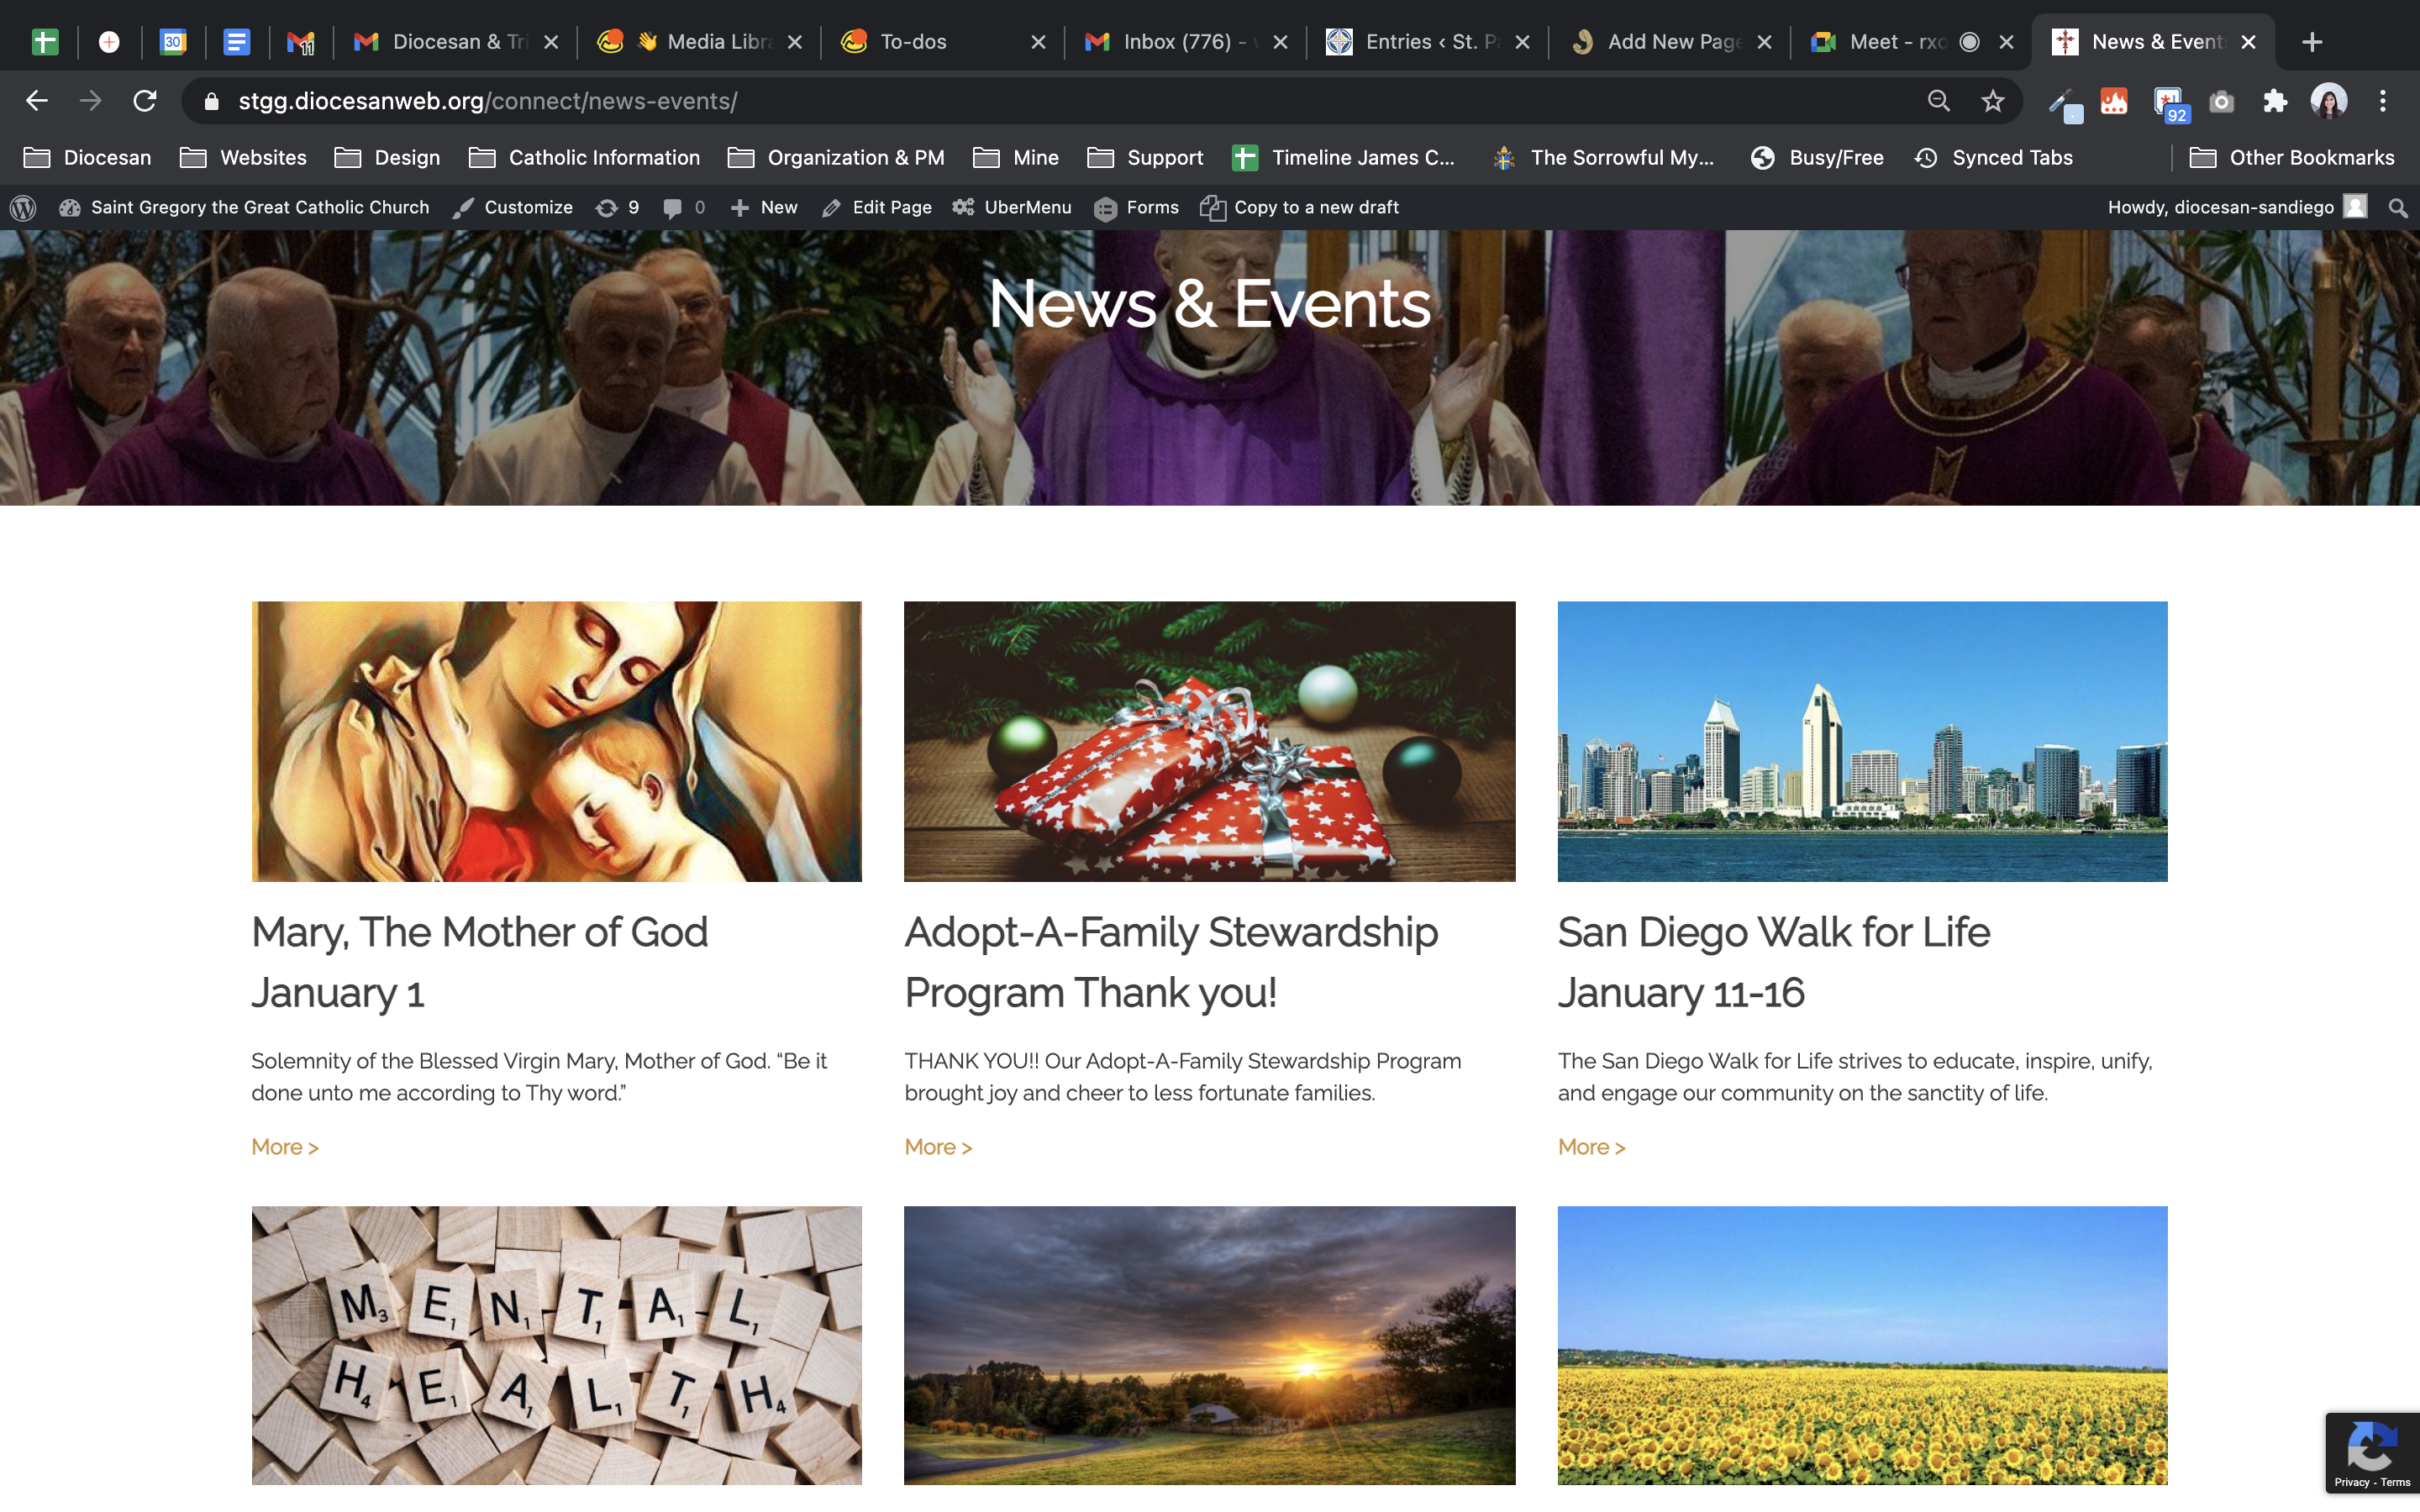Click More link under Walk for Life
Image resolution: width=2420 pixels, height=1512 pixels.
(1591, 1147)
